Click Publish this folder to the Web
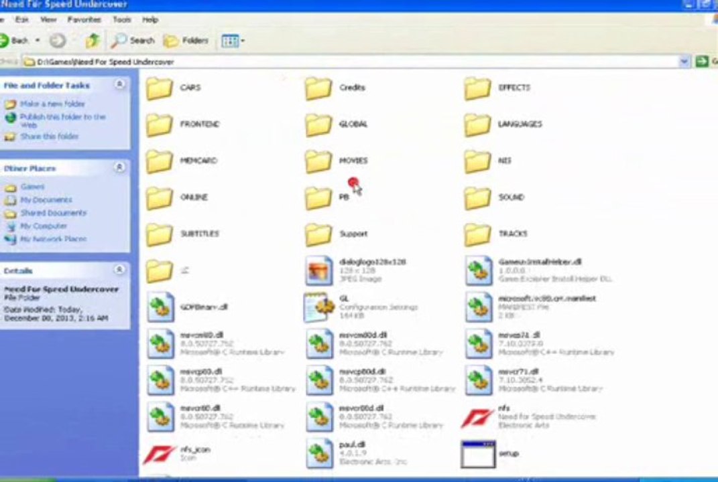The width and height of the screenshot is (718, 482). pyautogui.click(x=63, y=120)
